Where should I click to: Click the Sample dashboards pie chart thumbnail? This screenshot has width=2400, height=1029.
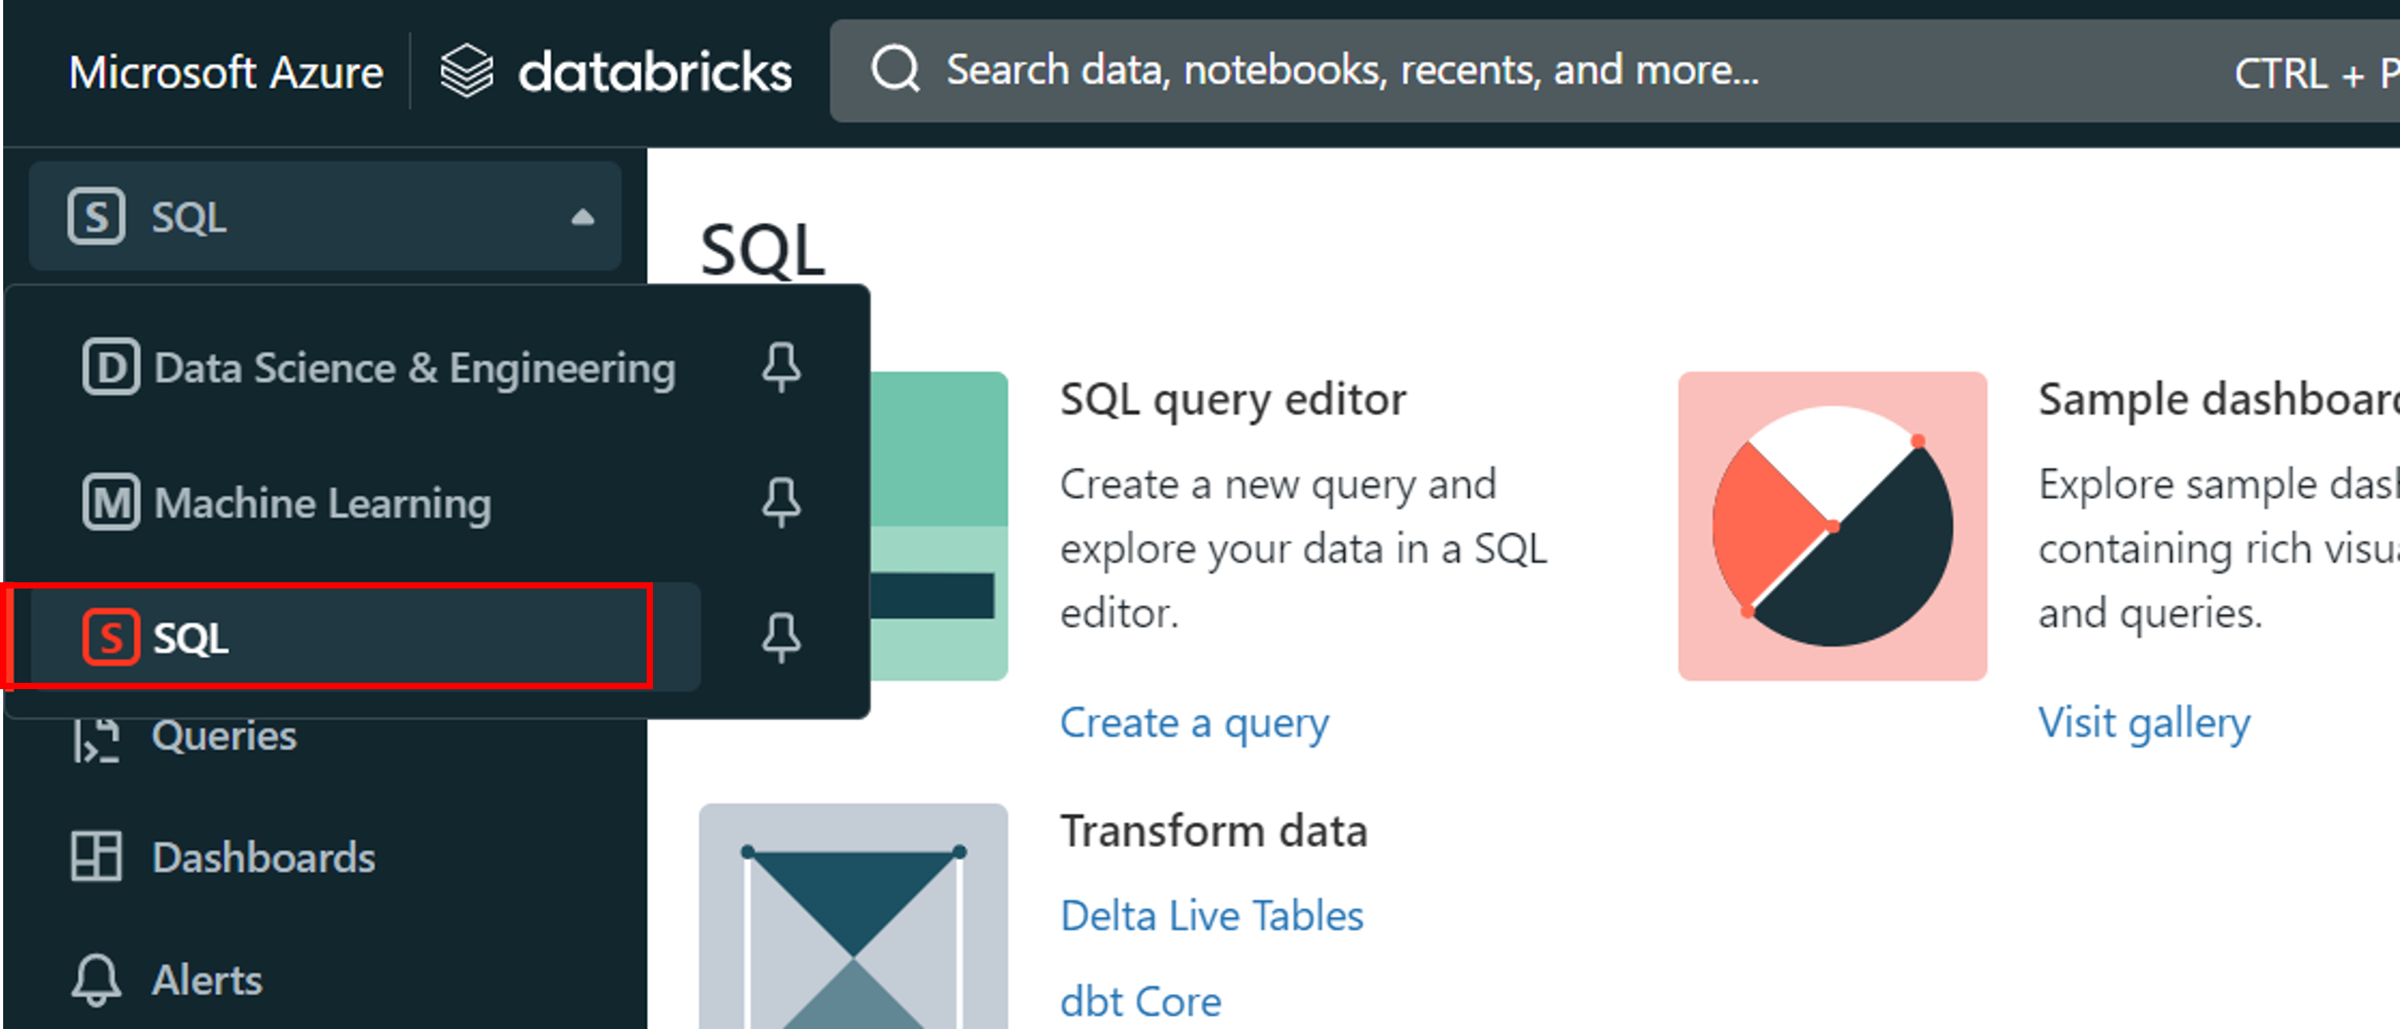click(x=1831, y=526)
